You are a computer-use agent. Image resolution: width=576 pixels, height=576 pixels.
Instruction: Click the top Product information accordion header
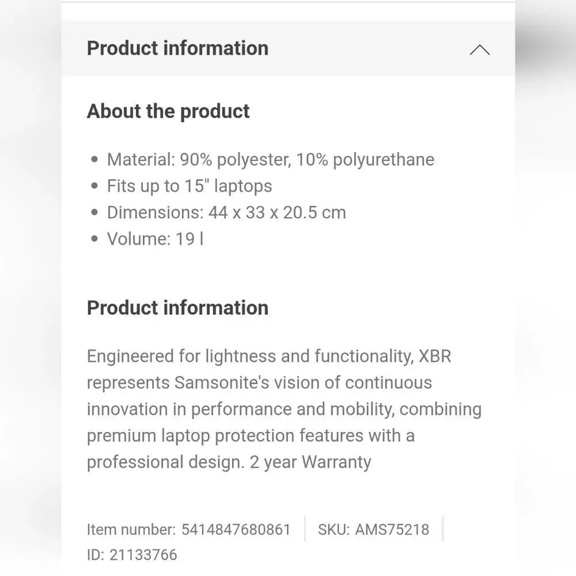point(288,48)
